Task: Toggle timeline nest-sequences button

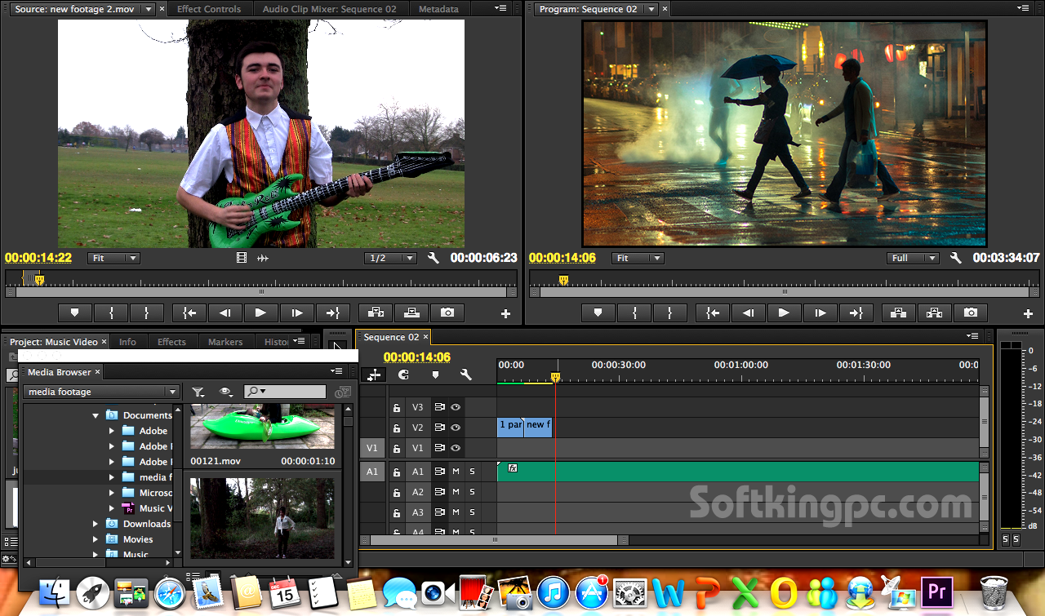Action: (x=374, y=374)
